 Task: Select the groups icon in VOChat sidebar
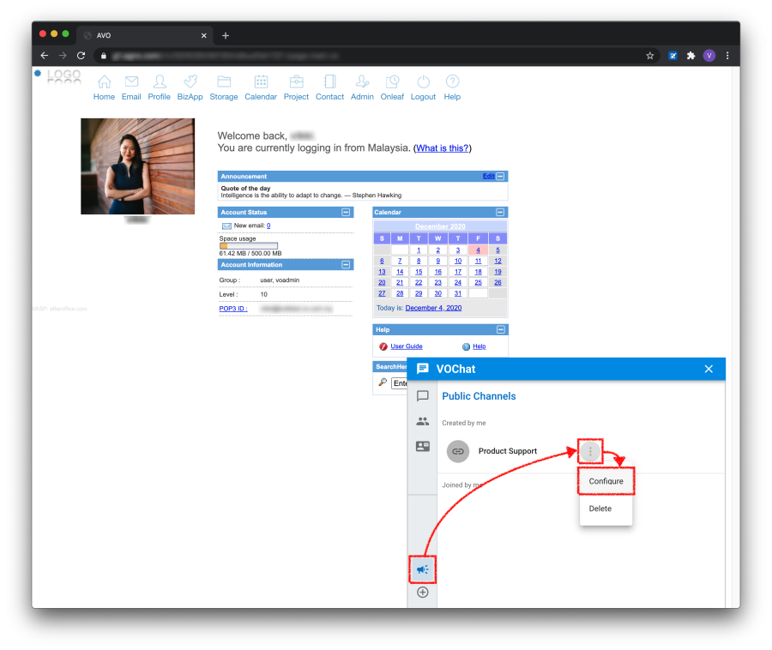coord(422,421)
